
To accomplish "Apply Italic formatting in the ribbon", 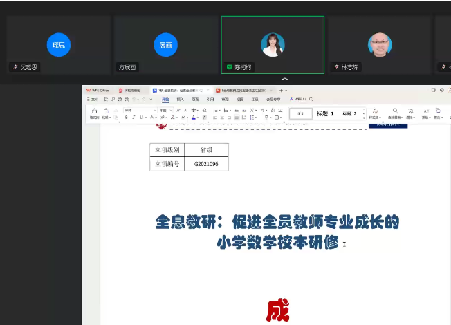I will (x=133, y=118).
